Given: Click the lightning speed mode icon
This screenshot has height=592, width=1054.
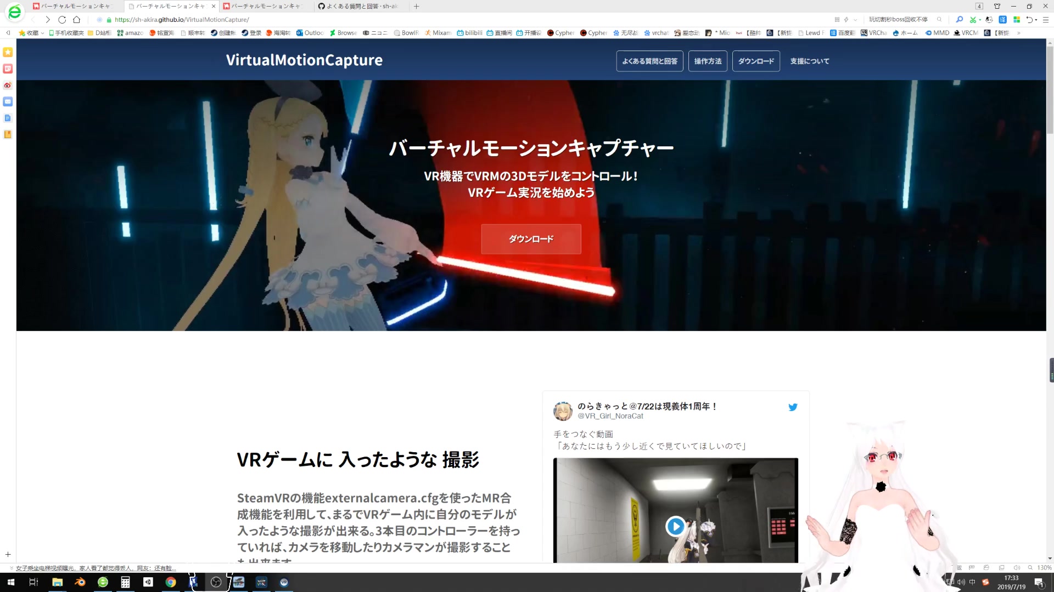Looking at the screenshot, I should tap(846, 20).
